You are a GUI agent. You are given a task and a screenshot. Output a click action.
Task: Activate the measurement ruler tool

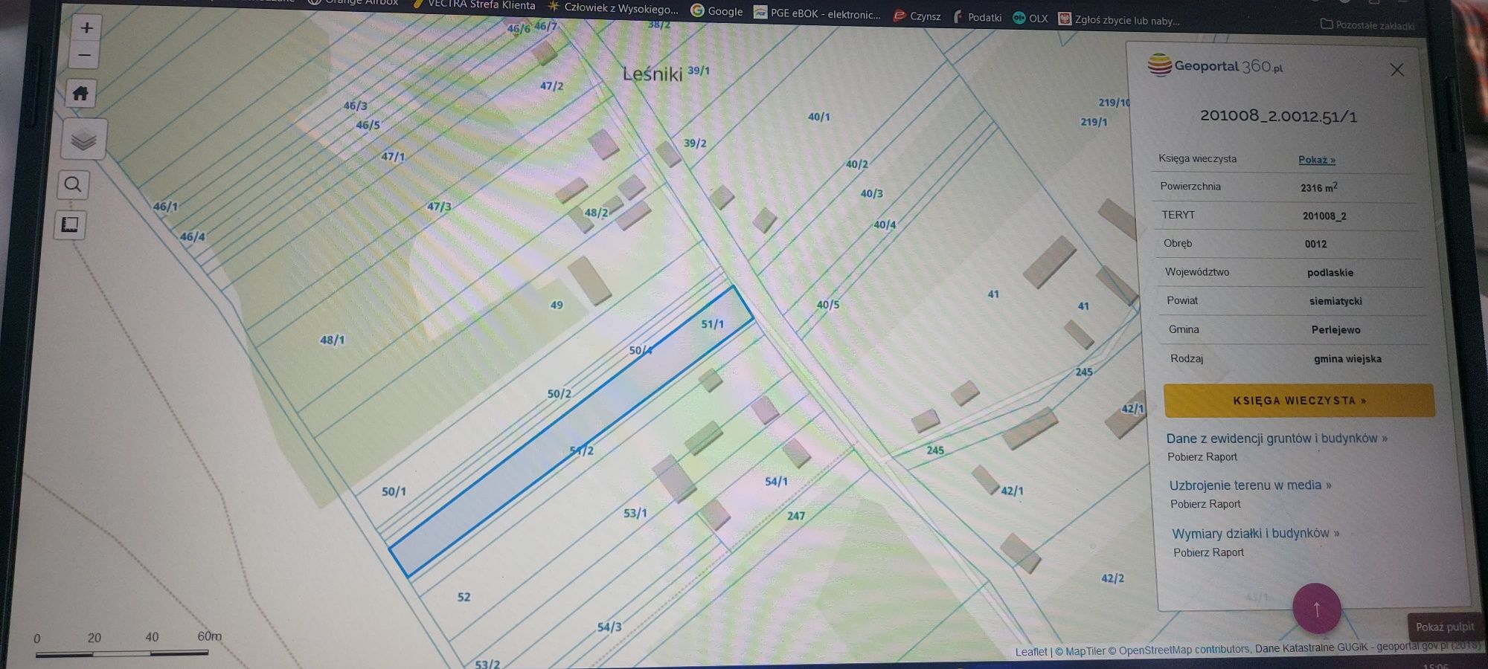(70, 224)
